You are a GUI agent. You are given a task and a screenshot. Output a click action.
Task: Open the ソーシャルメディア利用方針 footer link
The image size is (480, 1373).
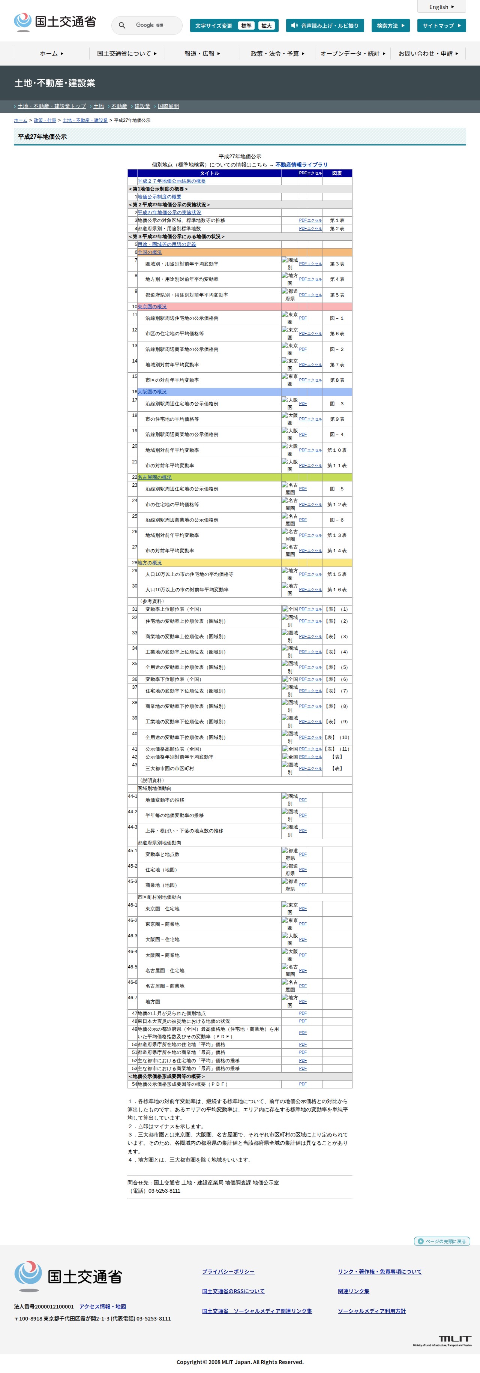coord(372,1311)
